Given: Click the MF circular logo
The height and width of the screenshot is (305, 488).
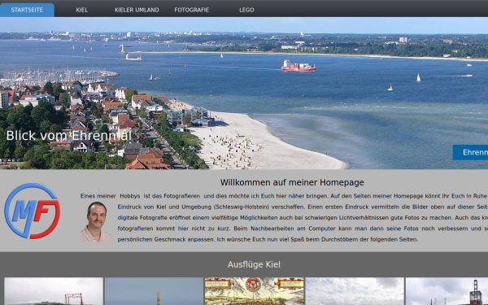Looking at the screenshot, I should point(32,211).
